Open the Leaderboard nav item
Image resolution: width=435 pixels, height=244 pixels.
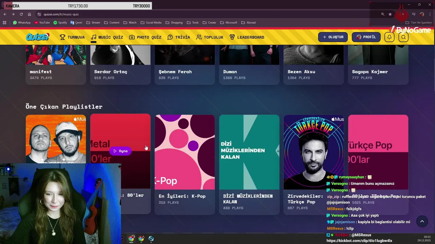[x=247, y=37]
